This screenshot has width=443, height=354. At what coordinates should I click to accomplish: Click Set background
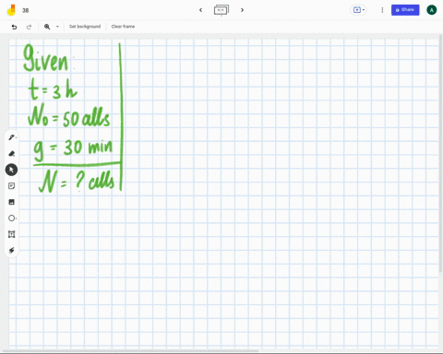(x=85, y=27)
